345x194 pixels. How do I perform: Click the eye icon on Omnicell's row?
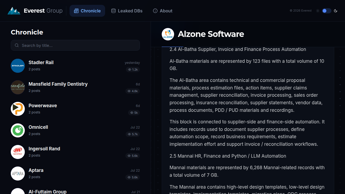click(x=129, y=134)
